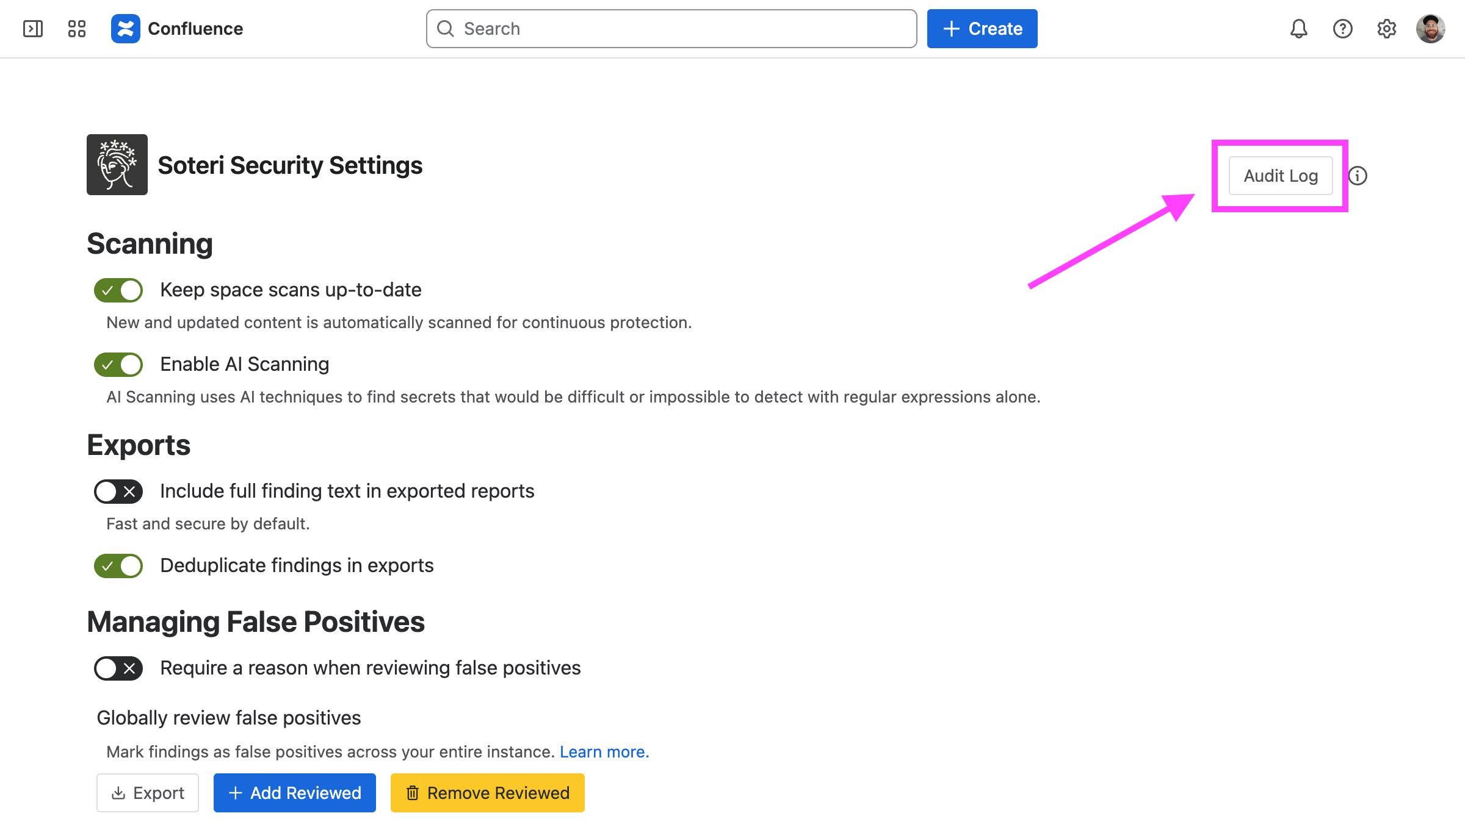
Task: Click the Keep space scans up-to-date label
Action: [291, 290]
